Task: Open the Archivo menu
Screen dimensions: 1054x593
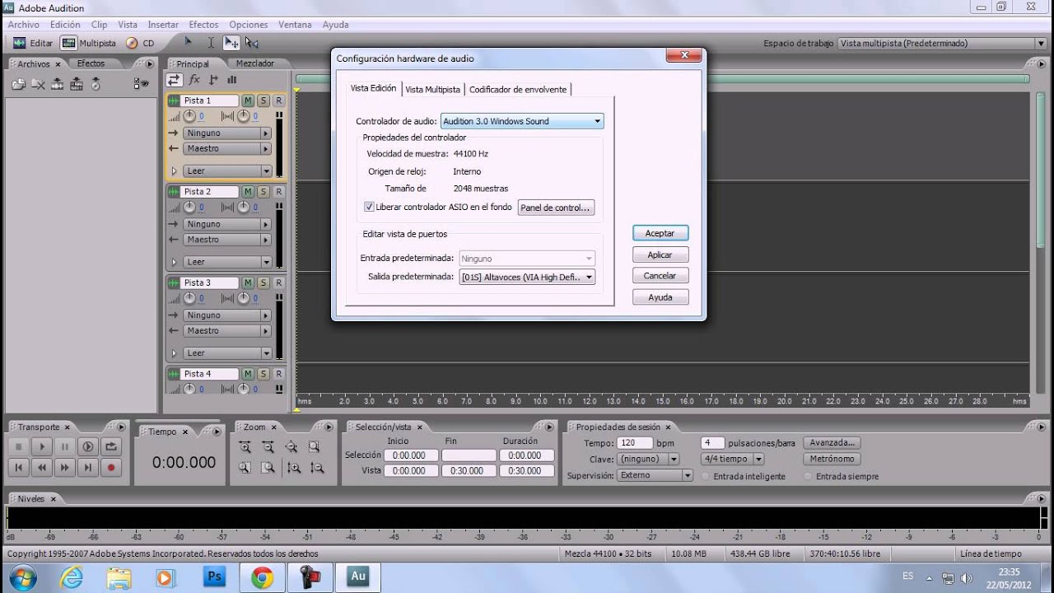Action: point(24,25)
